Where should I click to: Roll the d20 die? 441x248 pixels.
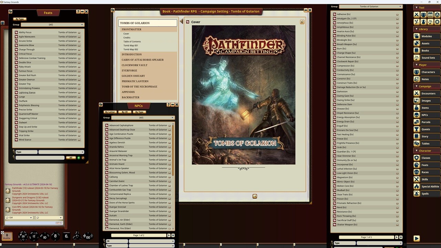pyautogui.click(x=23, y=236)
